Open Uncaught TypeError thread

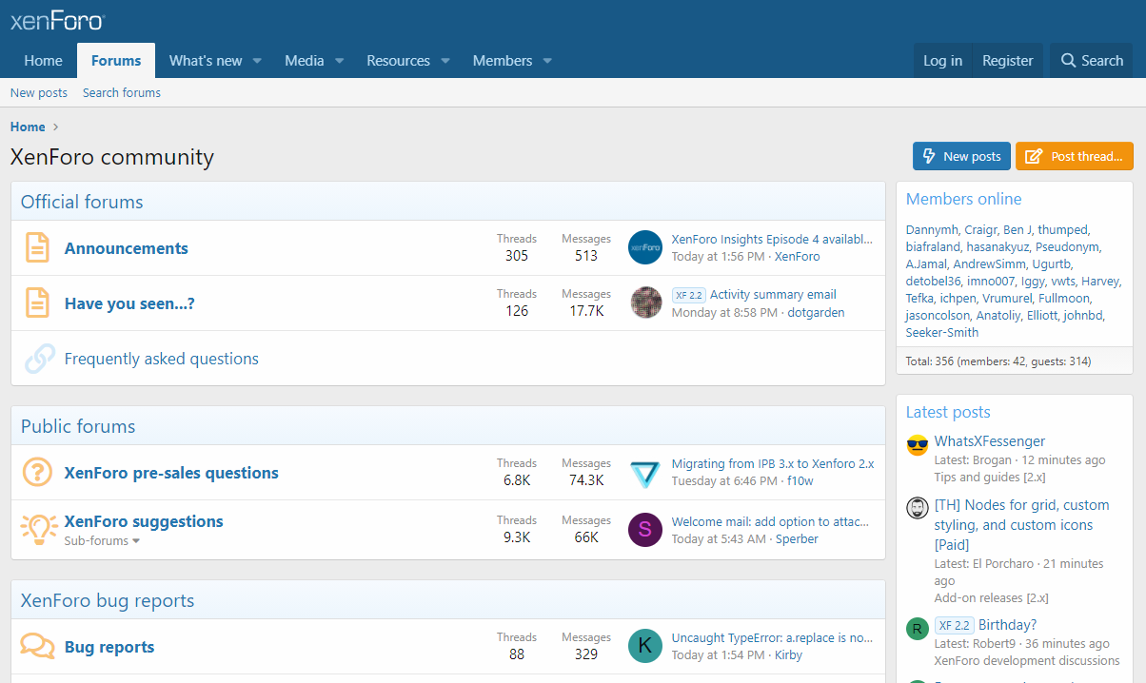772,637
